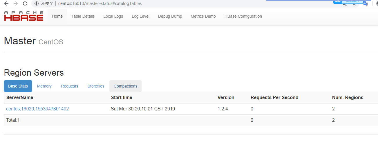The height and width of the screenshot is (142, 378).
Task: Open the Home nav item
Action: click(x=57, y=17)
